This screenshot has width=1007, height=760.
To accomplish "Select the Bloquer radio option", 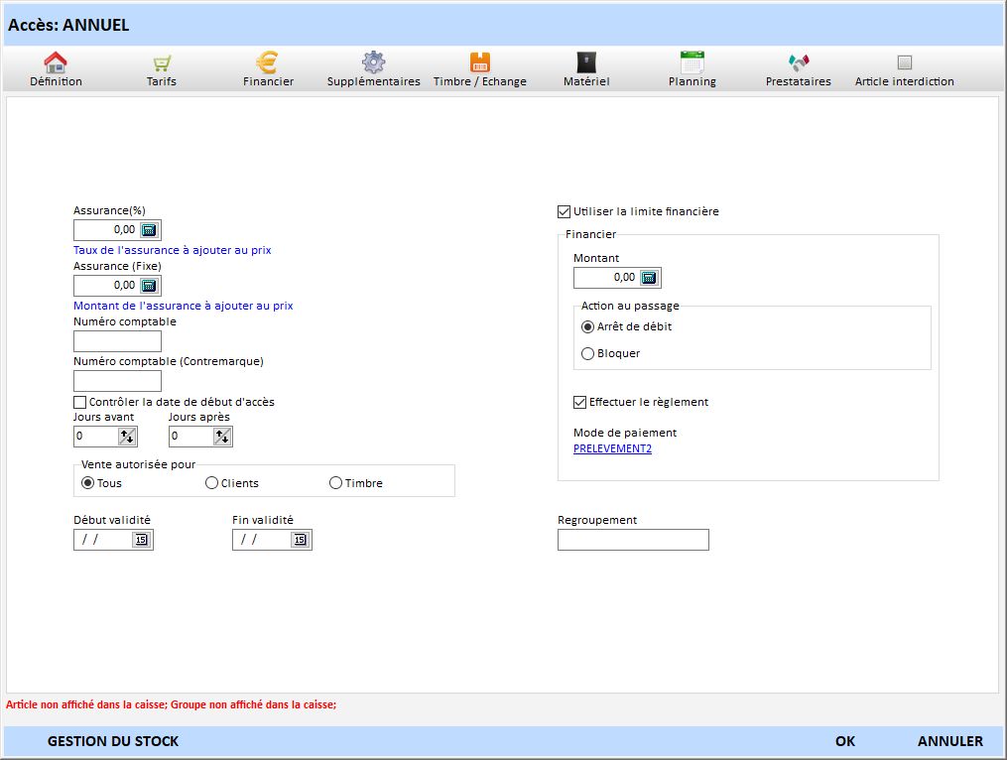I will pos(588,353).
